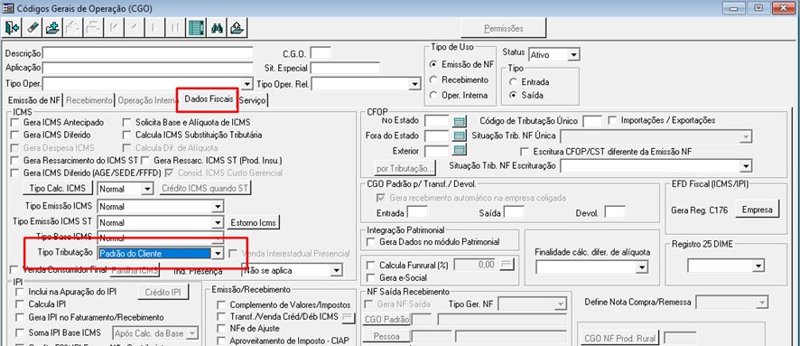The width and height of the screenshot is (800, 346).
Task: Click the Crédito IPI button
Action: point(163,293)
